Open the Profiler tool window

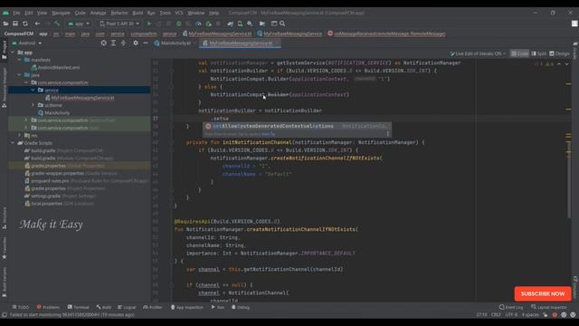pos(153,307)
